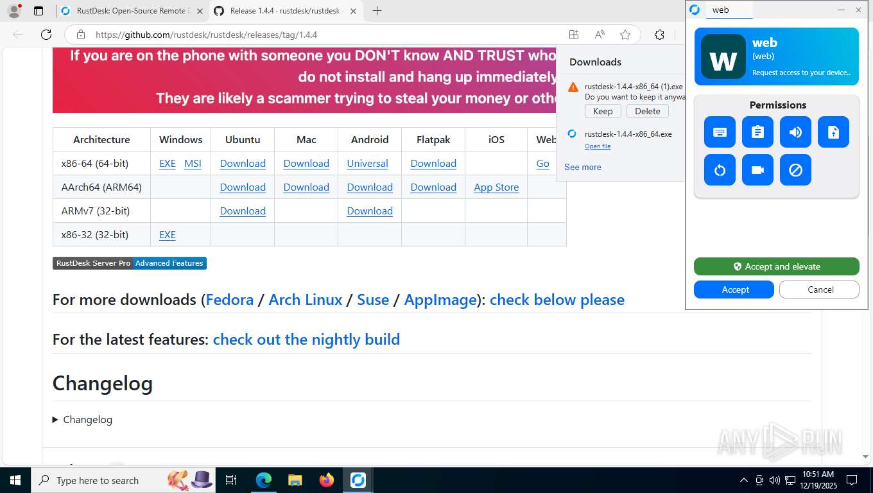The image size is (873, 493).
Task: Click the Windows EXE link for x86-64
Action: [168, 164]
